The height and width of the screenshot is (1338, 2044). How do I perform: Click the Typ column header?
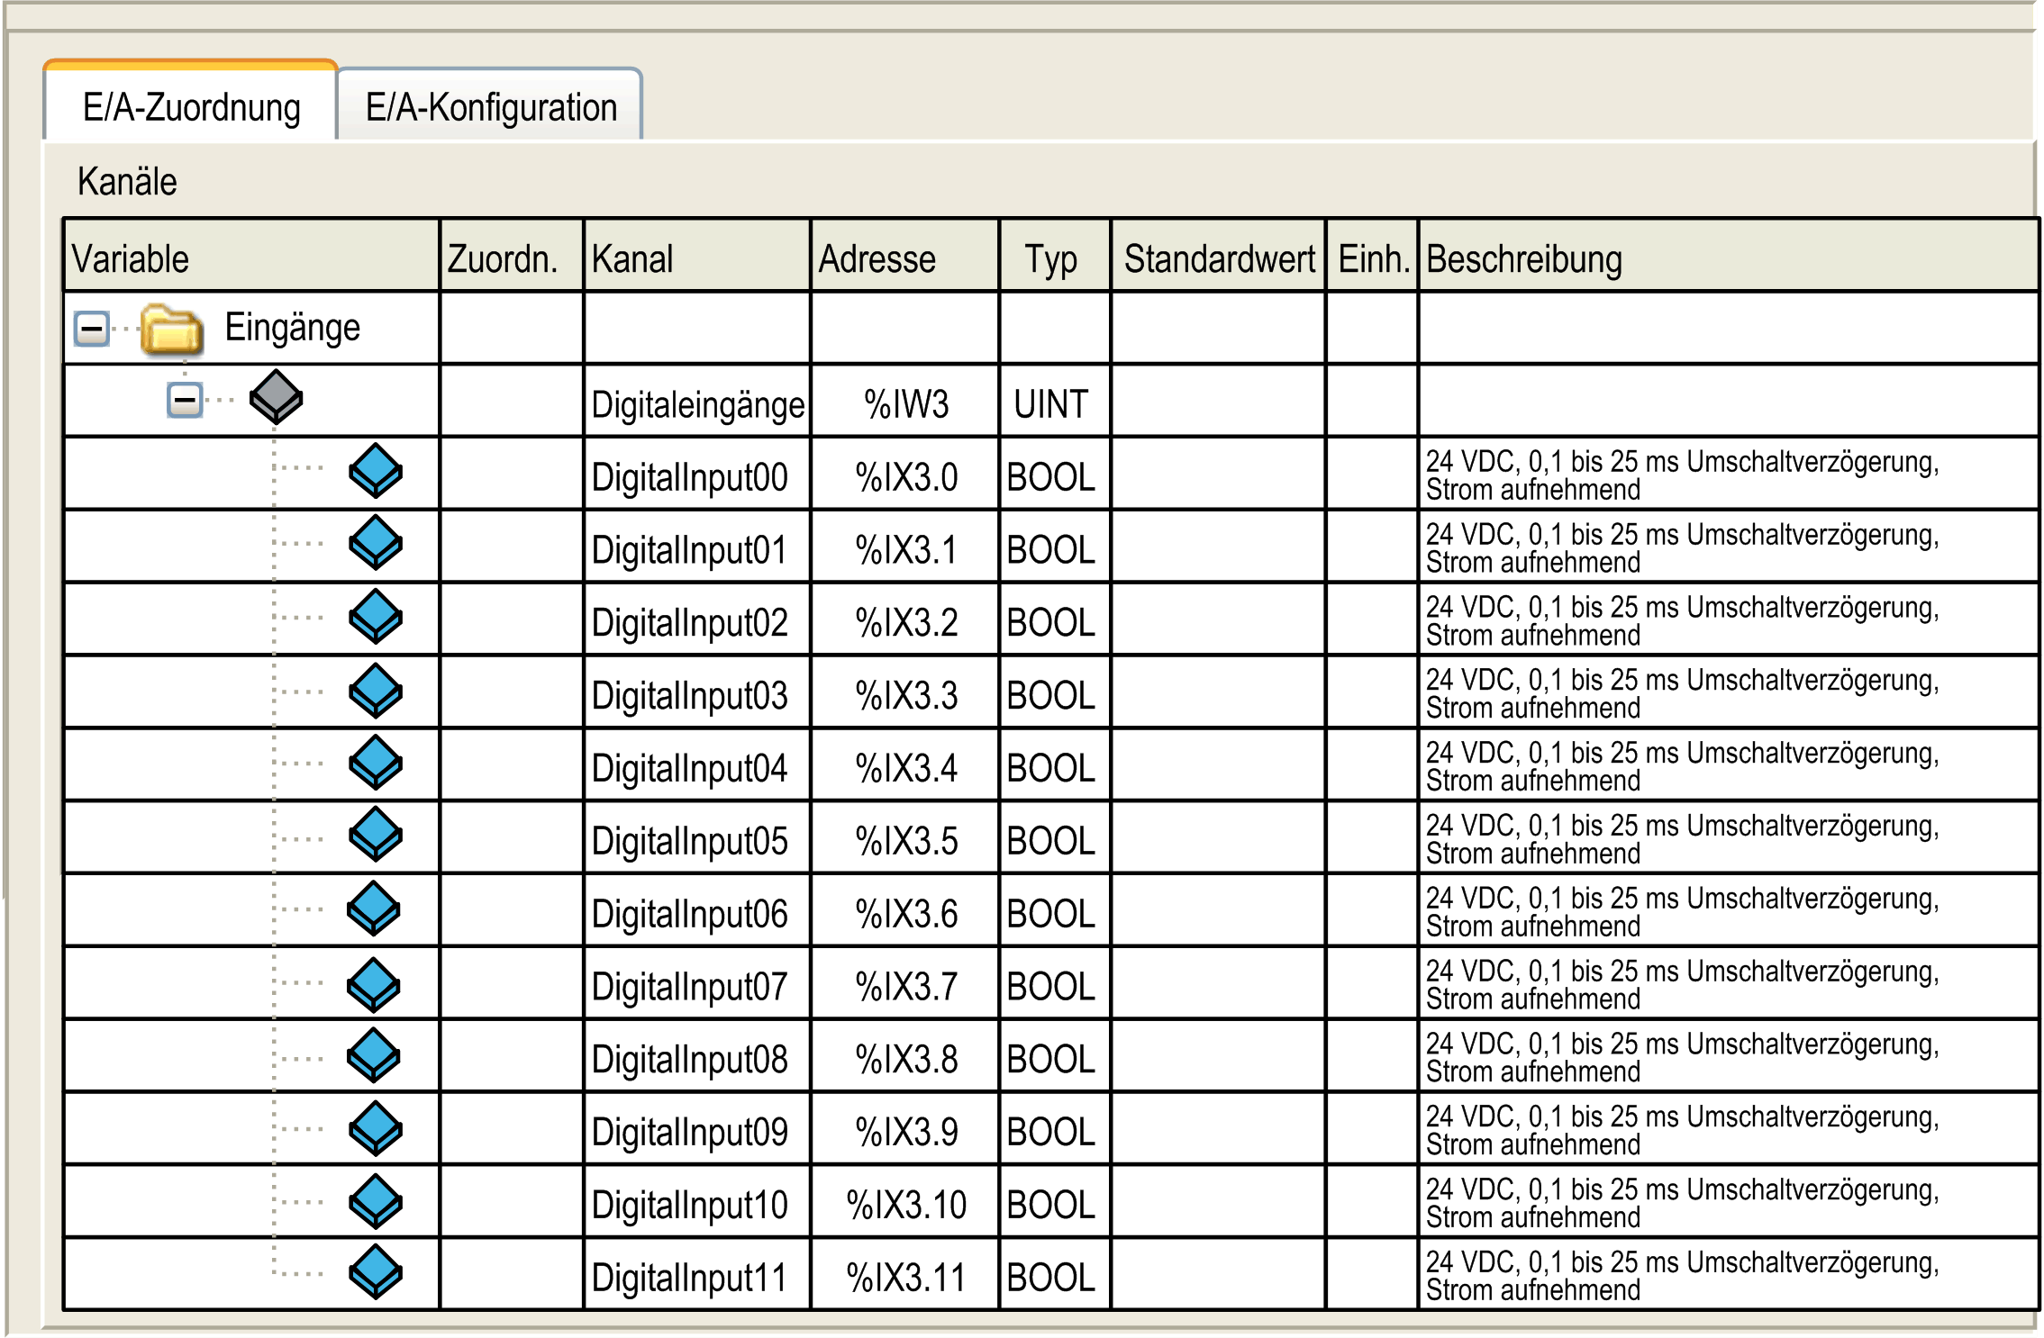[1054, 256]
